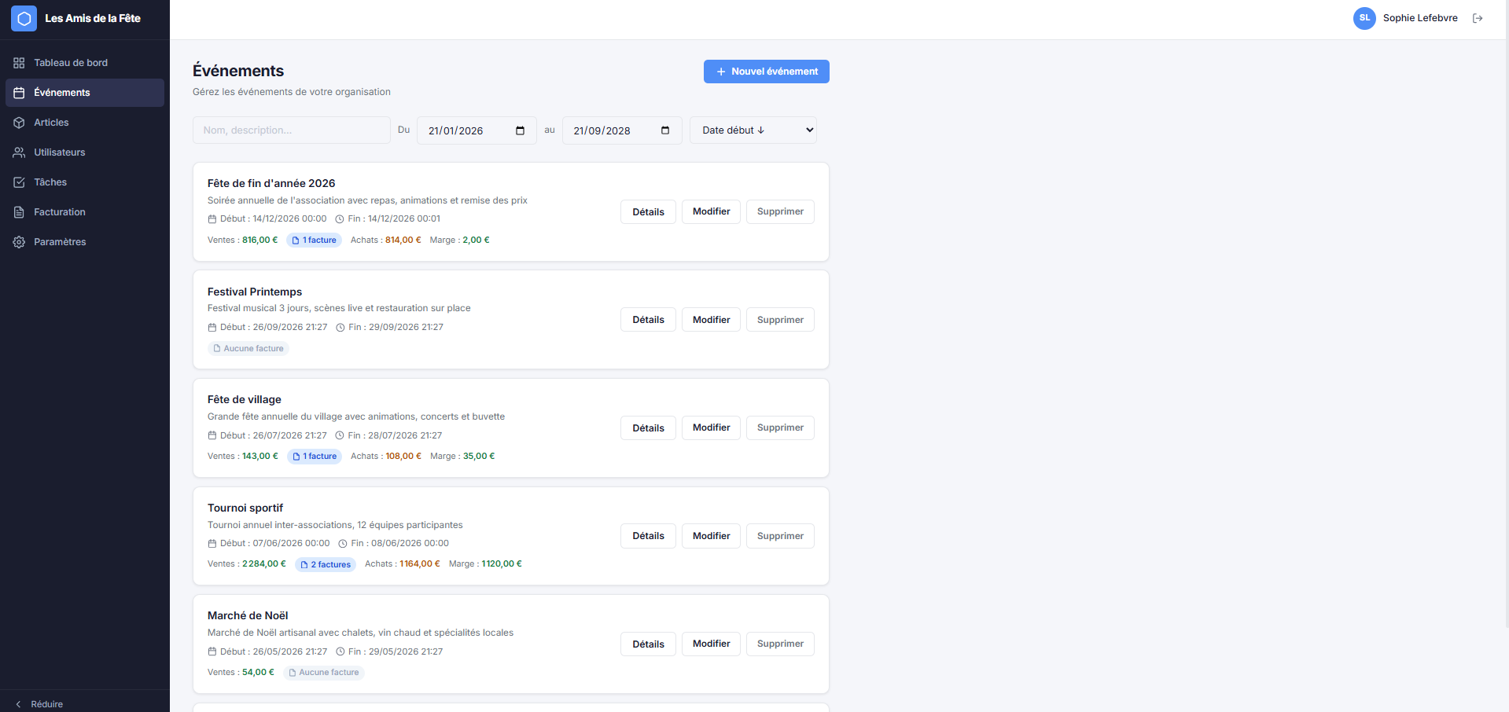Click Aucune facture badge on Festival Printemps
1509x712 pixels.
[248, 348]
